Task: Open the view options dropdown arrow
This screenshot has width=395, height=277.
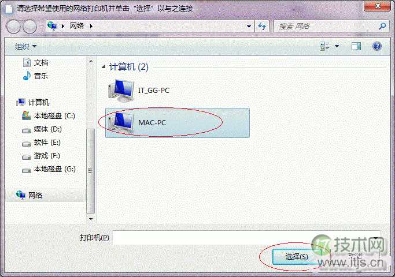Action: coord(337,46)
